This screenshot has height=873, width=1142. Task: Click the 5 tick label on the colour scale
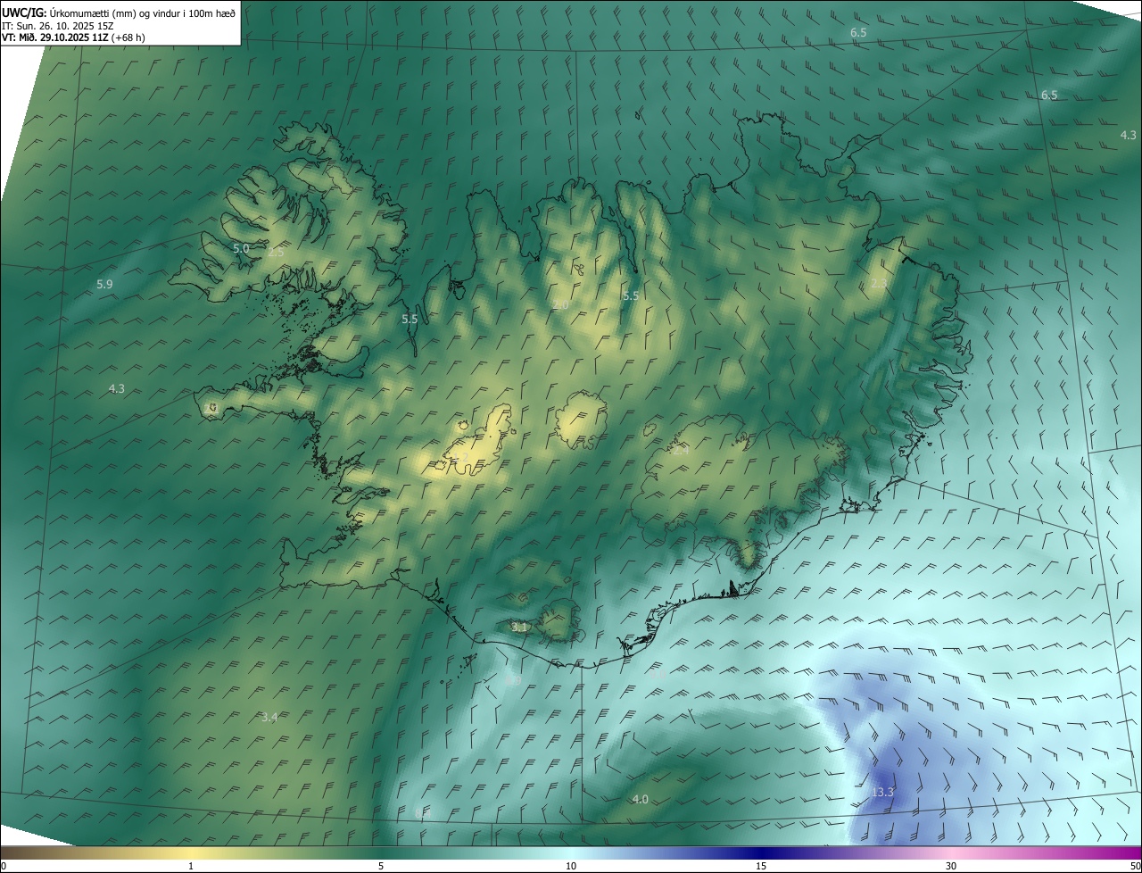click(x=381, y=866)
